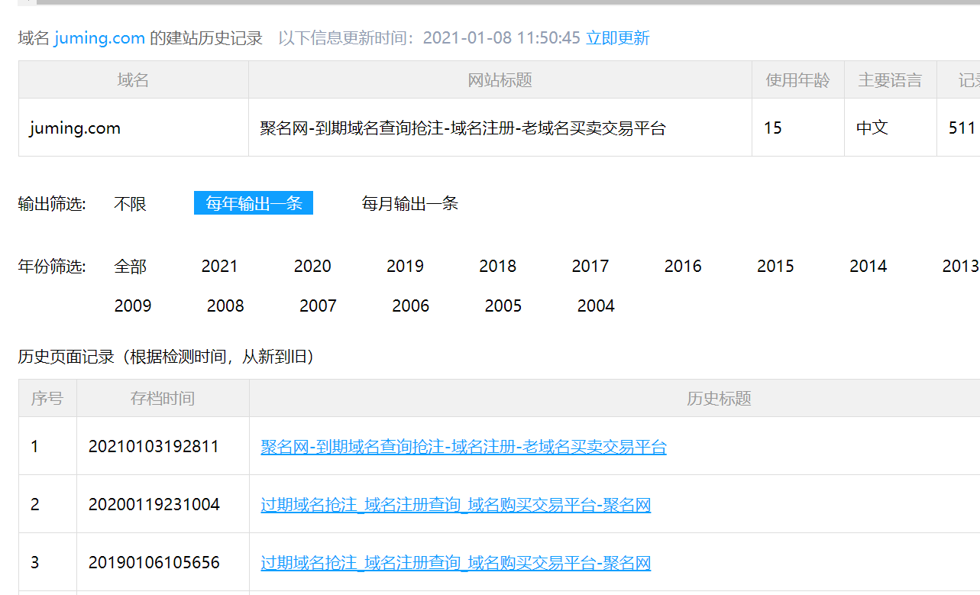Choose the 每月输出一条 filter option
The height and width of the screenshot is (595, 980).
click(x=410, y=204)
